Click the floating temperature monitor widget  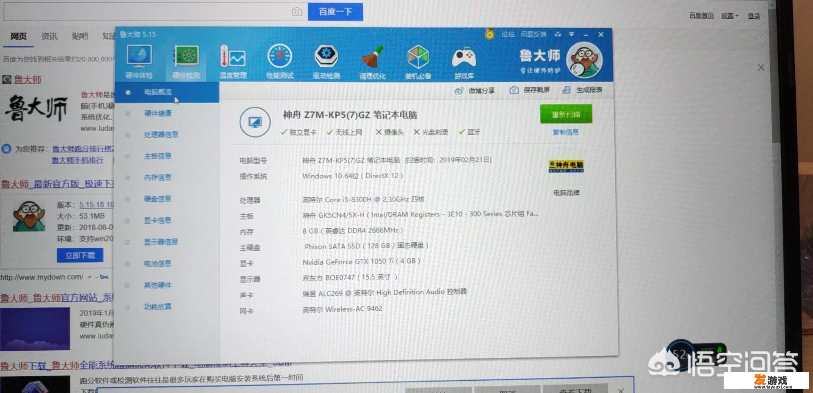coord(697,356)
